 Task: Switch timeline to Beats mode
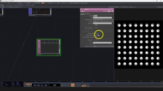click(x=29, y=86)
